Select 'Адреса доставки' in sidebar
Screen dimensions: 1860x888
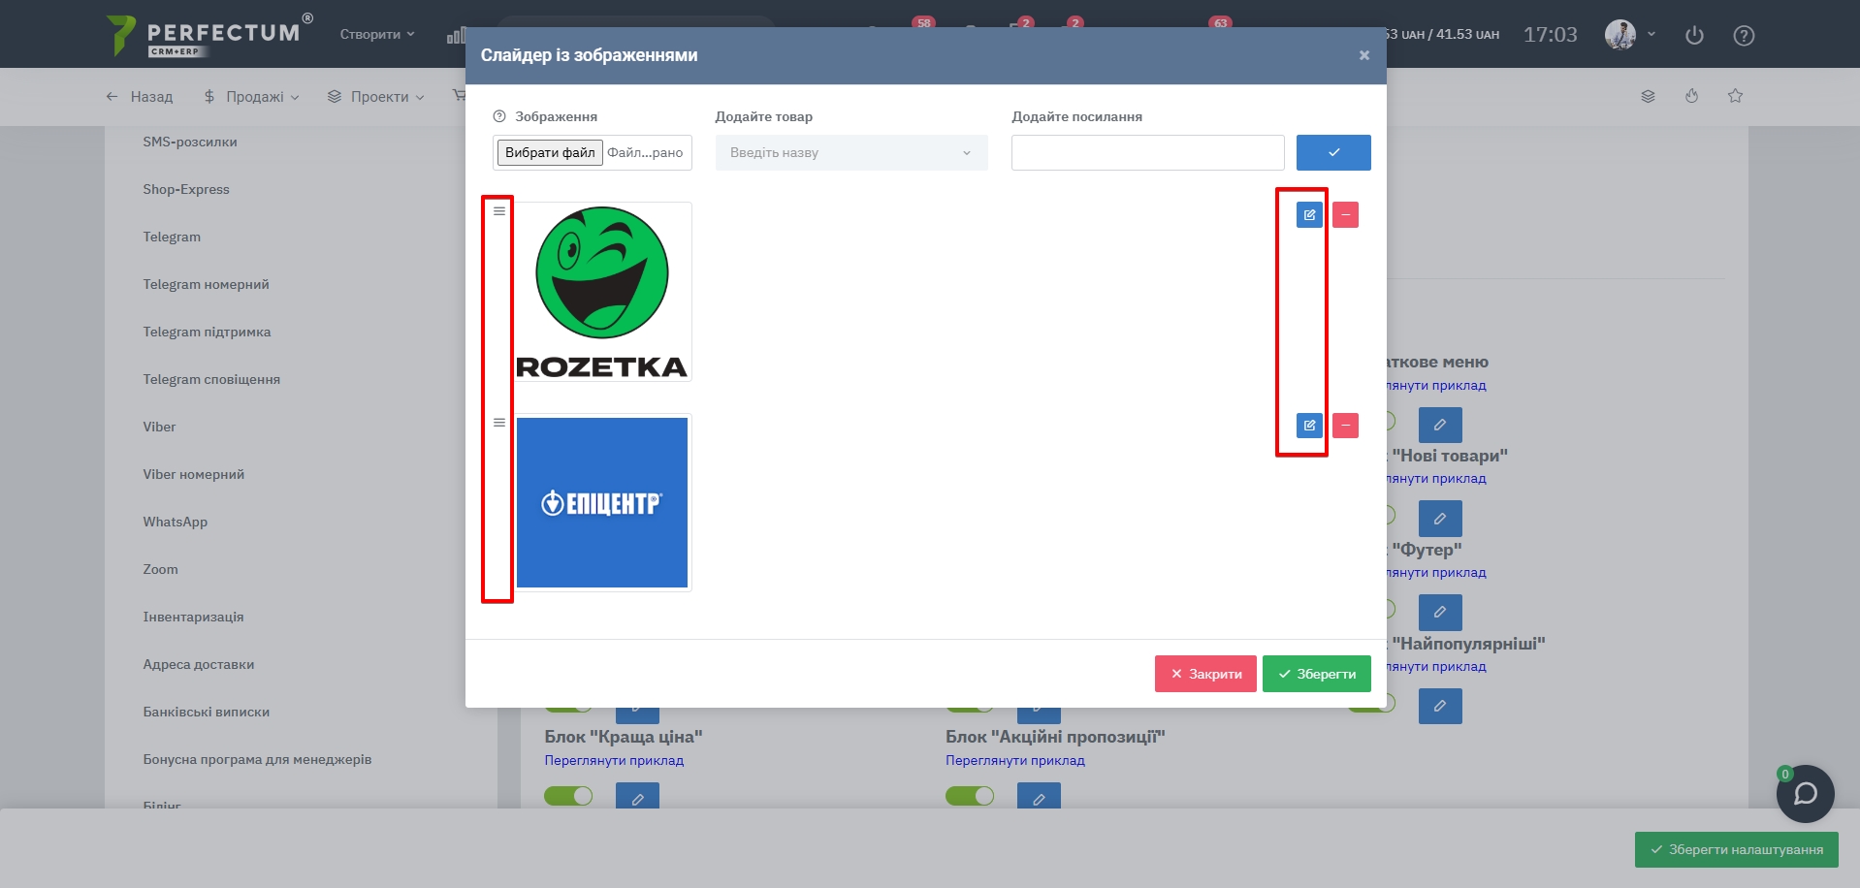(199, 664)
